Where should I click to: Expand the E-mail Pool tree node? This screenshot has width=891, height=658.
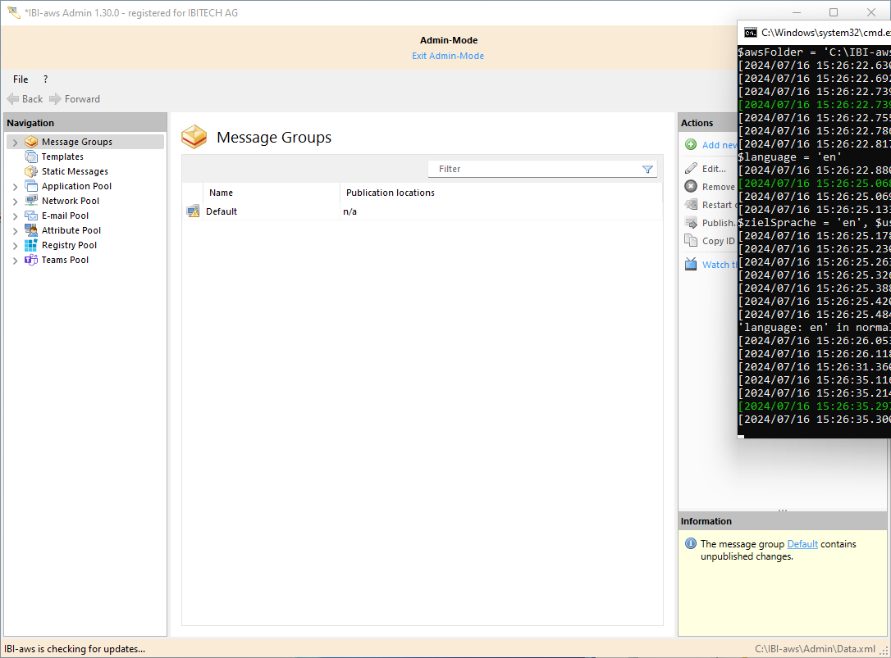[x=15, y=216]
